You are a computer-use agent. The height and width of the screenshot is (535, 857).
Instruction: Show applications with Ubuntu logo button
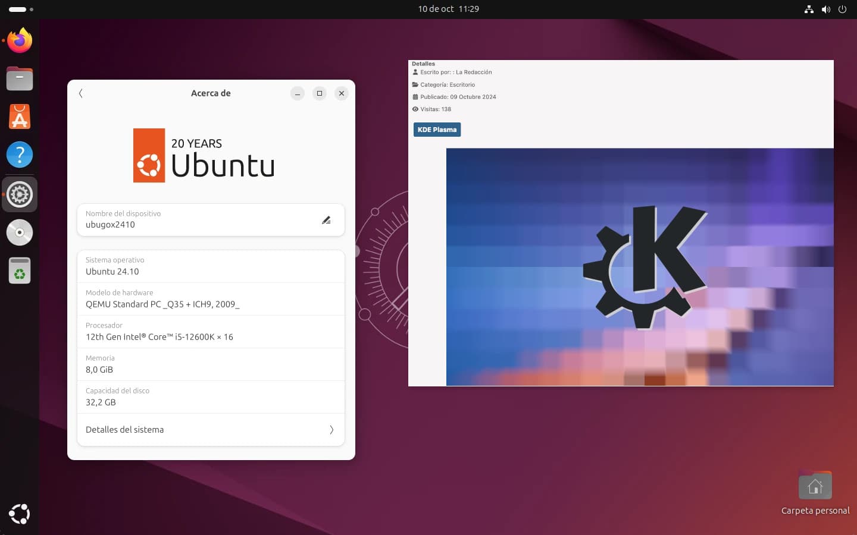point(20,514)
